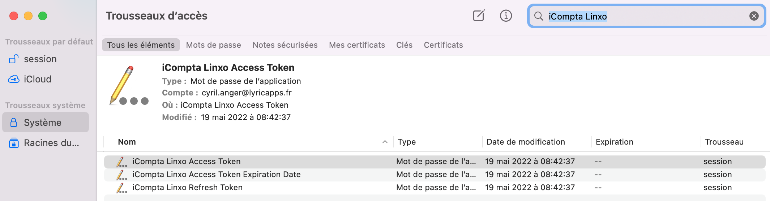Click the yellow minimize window button
Viewport: 770px width, 201px height.
tap(28, 16)
